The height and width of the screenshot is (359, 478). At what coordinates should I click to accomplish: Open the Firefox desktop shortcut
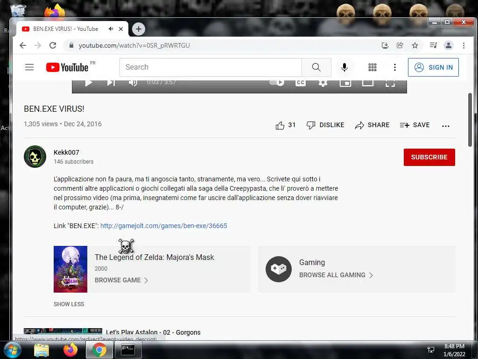coord(54,11)
